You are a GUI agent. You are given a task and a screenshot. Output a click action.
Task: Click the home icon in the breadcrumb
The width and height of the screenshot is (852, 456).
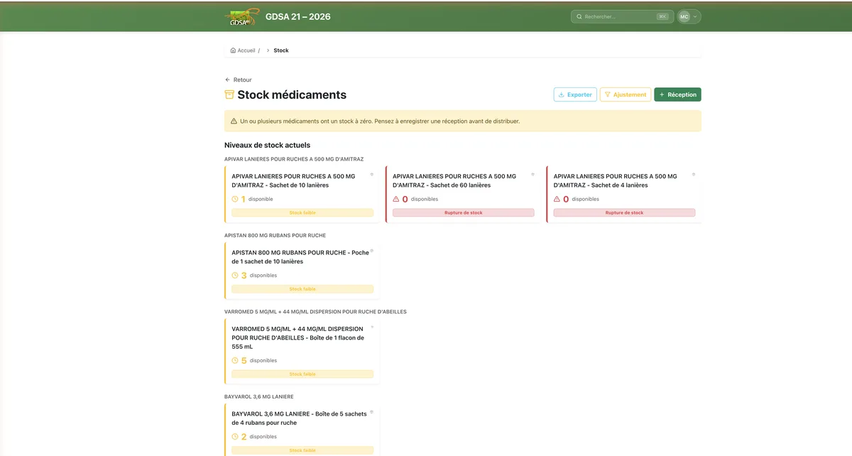click(232, 50)
